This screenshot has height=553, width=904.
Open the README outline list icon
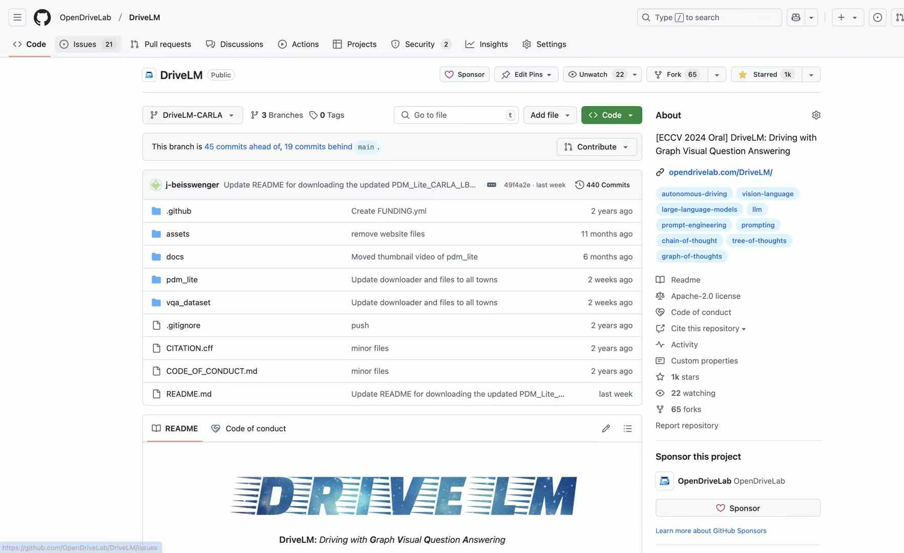(x=627, y=429)
